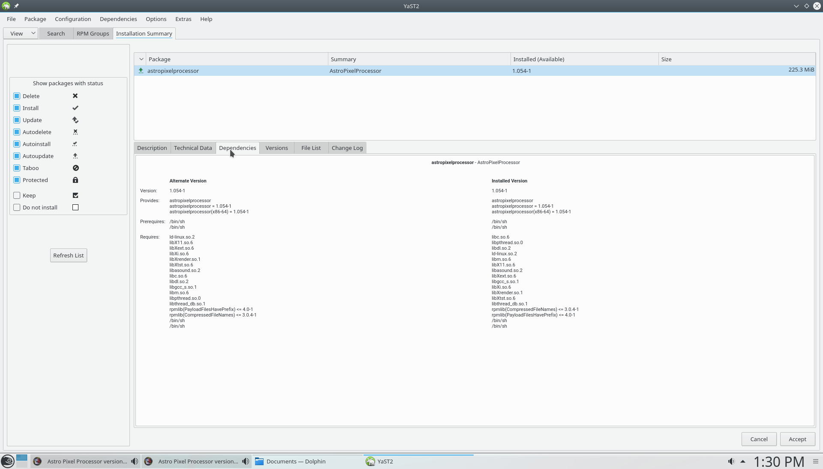Screen dimensions: 823x469
Task: Enable the Do not install checkbox
Action: (17, 207)
